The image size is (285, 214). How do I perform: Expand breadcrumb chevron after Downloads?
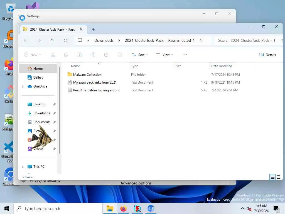(x=119, y=40)
